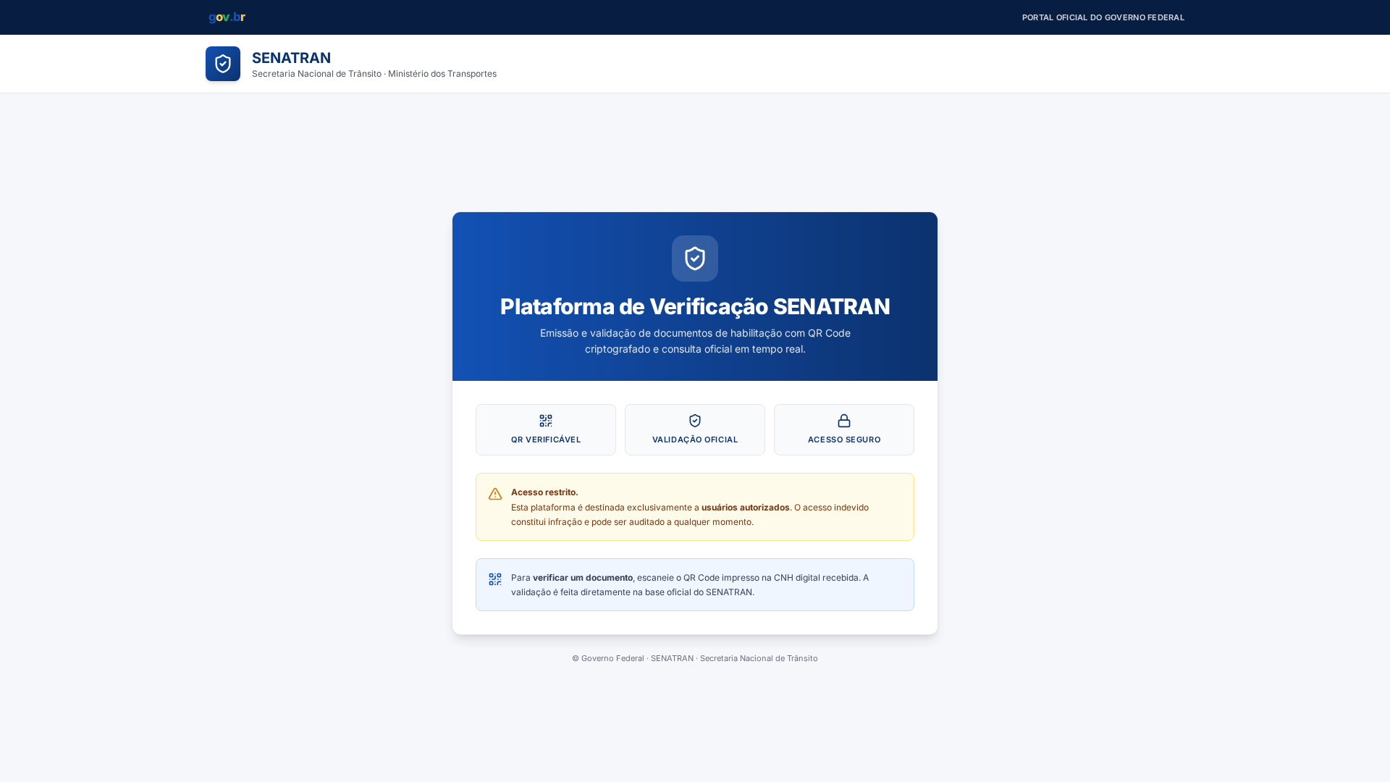Click the '© Governo Federal · SENATRAN' footer text
The width and height of the screenshot is (1390, 782).
tap(695, 658)
